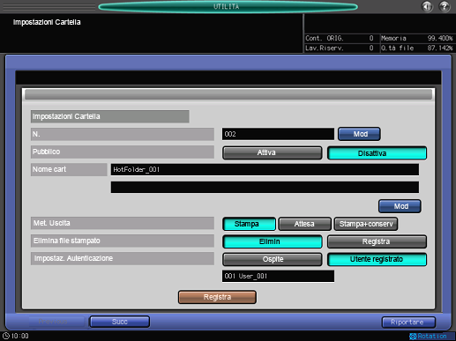Click folder name field HotFolder_001
456x341 pixels.
265,169
